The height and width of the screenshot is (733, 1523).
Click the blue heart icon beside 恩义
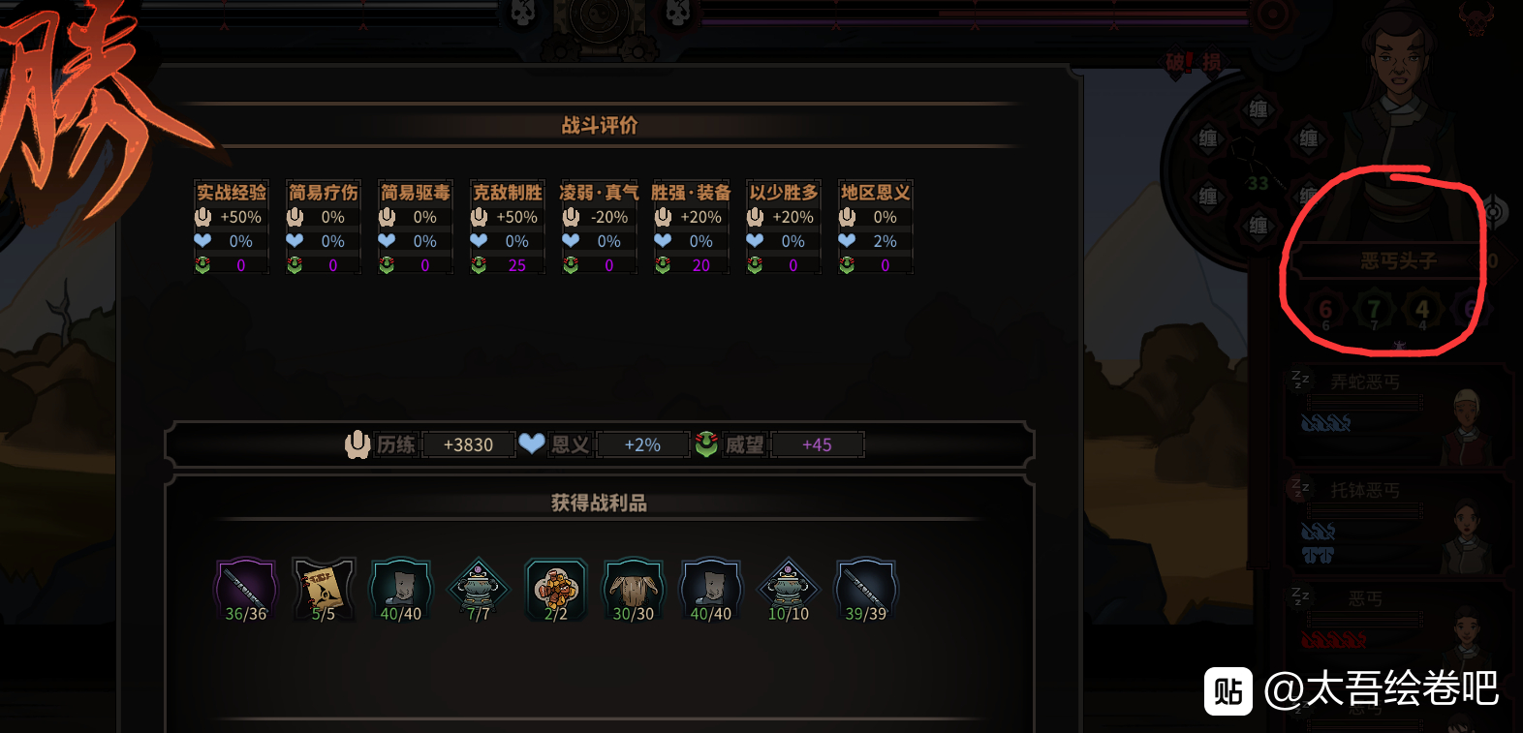coord(532,443)
